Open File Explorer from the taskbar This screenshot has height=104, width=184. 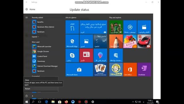53,102
